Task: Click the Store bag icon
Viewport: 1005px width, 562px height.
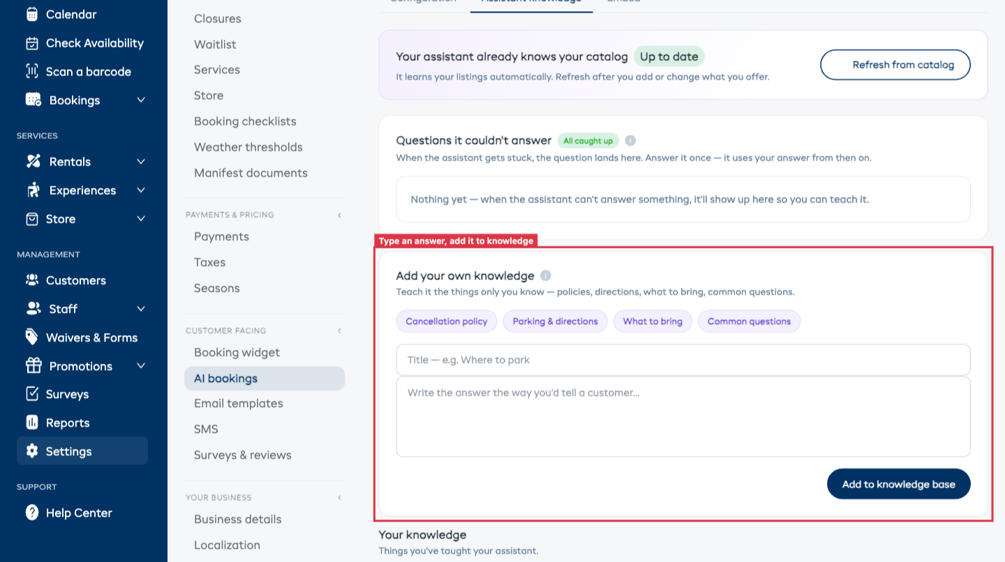Action: click(x=32, y=219)
